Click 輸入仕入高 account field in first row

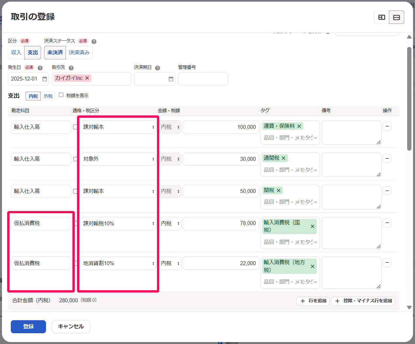[41, 127]
